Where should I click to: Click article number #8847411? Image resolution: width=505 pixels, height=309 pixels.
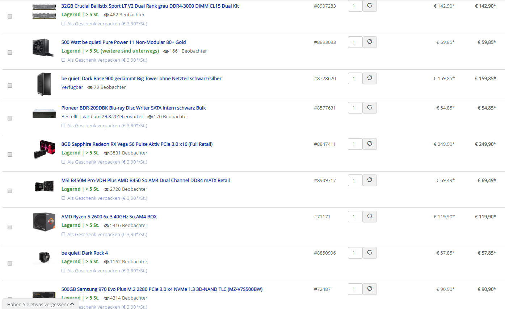pos(325,144)
